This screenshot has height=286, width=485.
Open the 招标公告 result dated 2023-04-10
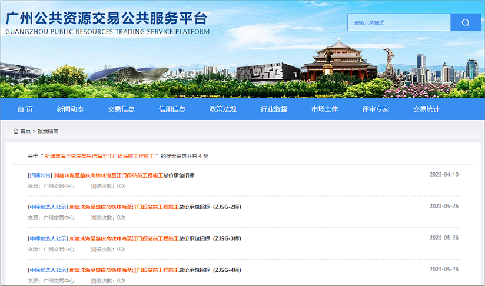point(124,175)
